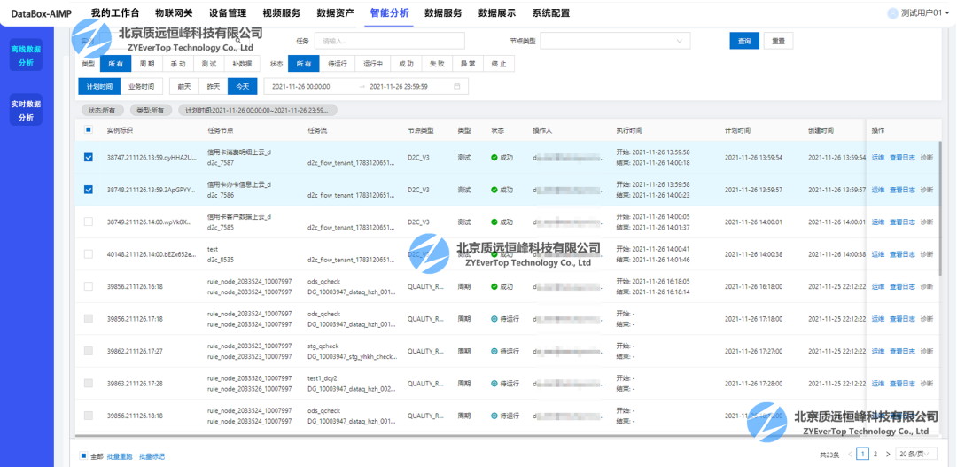Open the calendar icon in date range field
The height and width of the screenshot is (467, 957).
456,87
